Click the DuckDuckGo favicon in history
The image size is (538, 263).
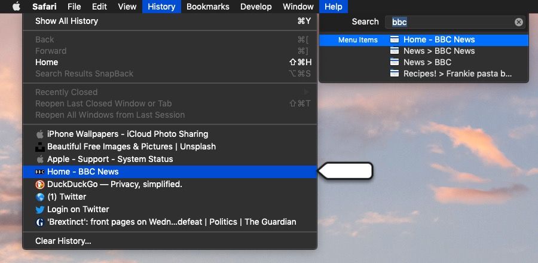[40, 184]
